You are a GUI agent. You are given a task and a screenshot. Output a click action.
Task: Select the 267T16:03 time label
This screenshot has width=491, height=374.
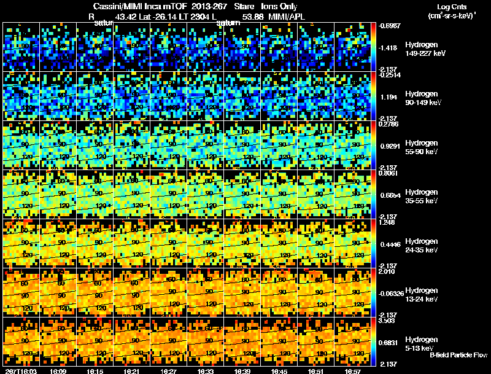(x=21, y=371)
